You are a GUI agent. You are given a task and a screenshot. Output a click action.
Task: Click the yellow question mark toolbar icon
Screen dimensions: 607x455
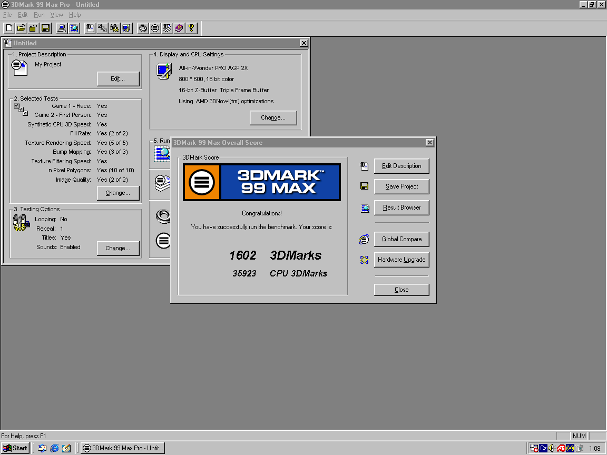tap(191, 28)
